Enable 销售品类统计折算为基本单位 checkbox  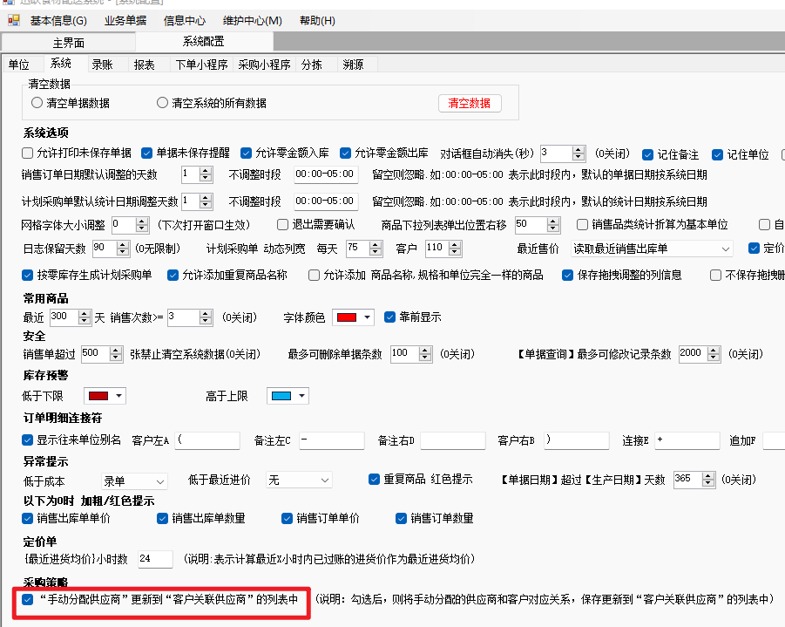tap(582, 224)
